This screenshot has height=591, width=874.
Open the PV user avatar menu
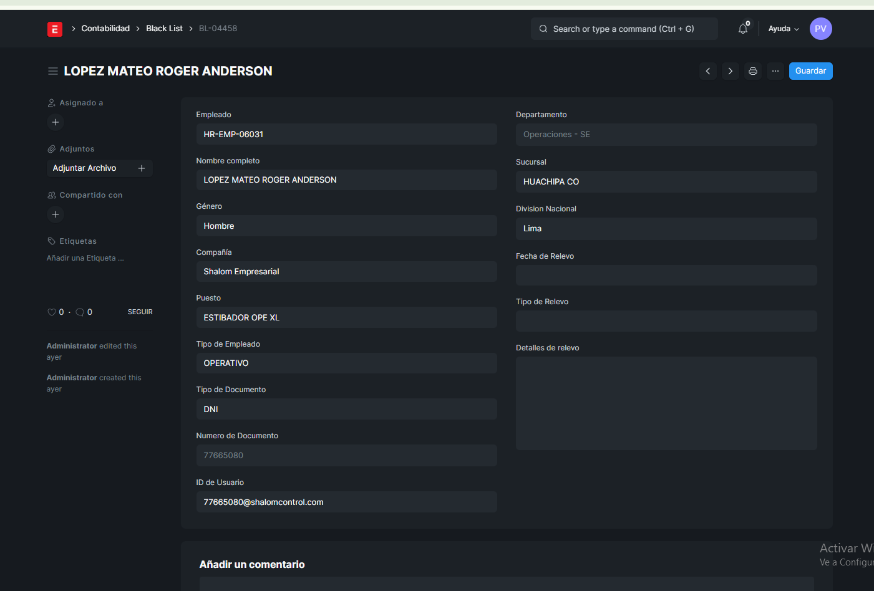tap(820, 29)
